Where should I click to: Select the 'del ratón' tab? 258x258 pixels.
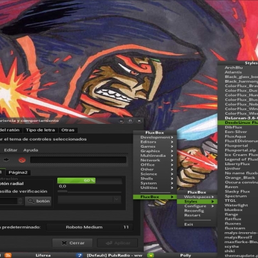tap(10, 130)
